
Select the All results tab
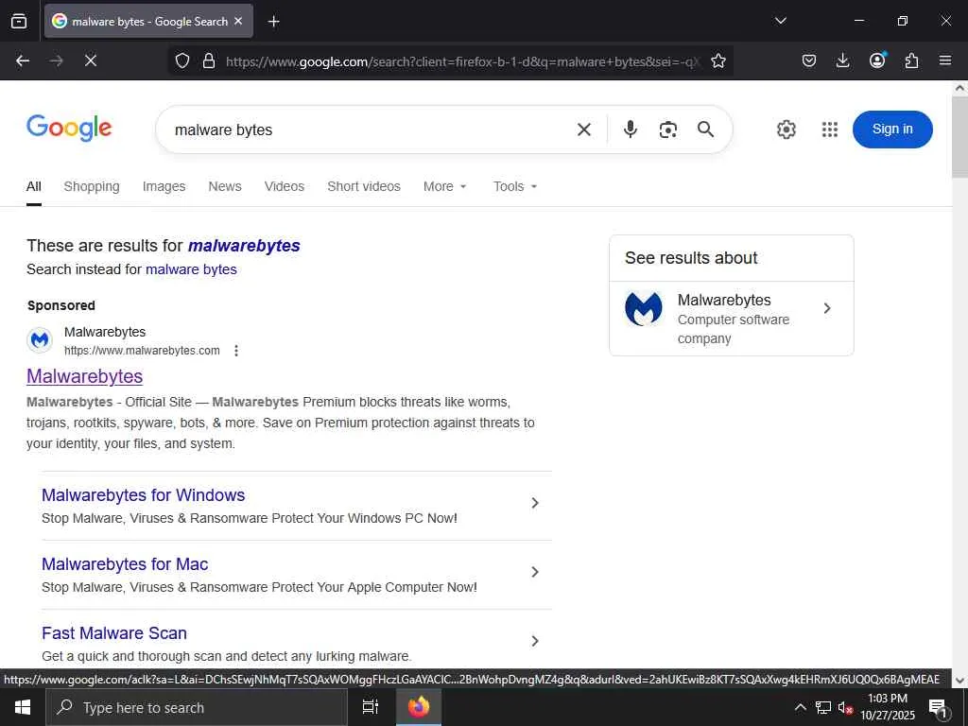click(34, 186)
